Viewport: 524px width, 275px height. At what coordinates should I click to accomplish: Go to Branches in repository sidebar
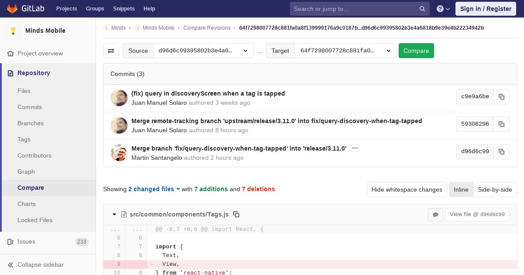[31, 123]
